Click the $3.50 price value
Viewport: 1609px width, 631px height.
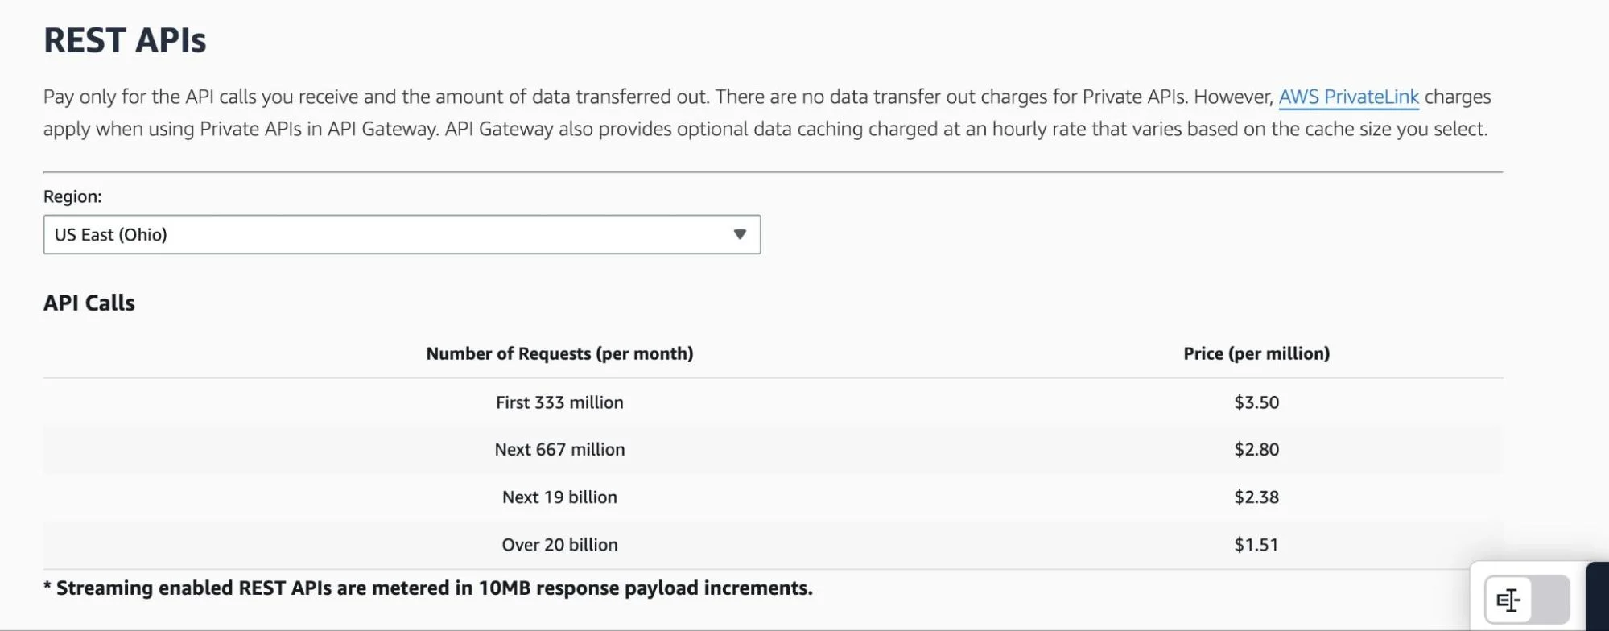[x=1256, y=402]
